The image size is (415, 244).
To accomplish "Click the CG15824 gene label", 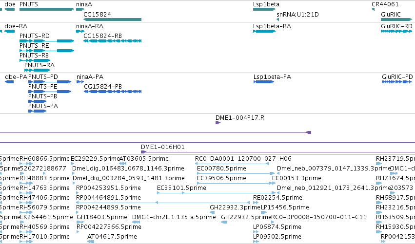I will tap(97, 14).
